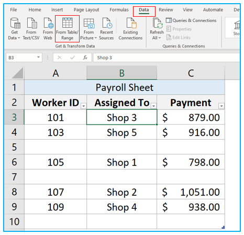244x235 pixels.
Task: Click the Insert Function fx button
Action: pyautogui.click(x=85, y=58)
